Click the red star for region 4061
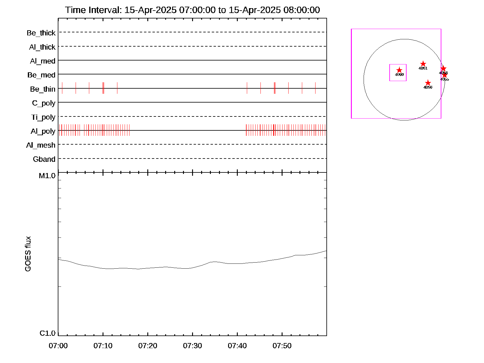The height and width of the screenshot is (363, 484). 423,64
